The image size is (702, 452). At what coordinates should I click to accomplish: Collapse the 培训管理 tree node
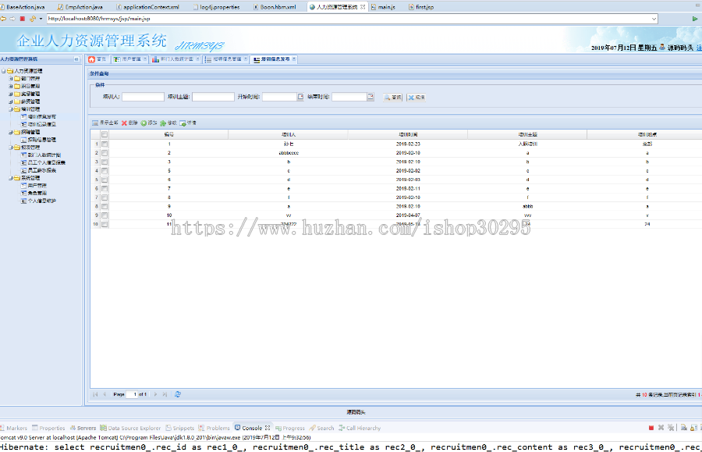tap(9, 109)
